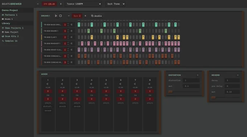Click the Reverb decay field

[x=232, y=80]
